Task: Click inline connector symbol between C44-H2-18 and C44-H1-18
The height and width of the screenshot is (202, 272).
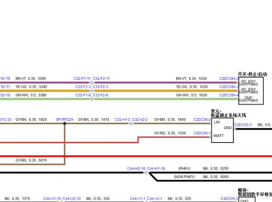Action: (x=146, y=173)
